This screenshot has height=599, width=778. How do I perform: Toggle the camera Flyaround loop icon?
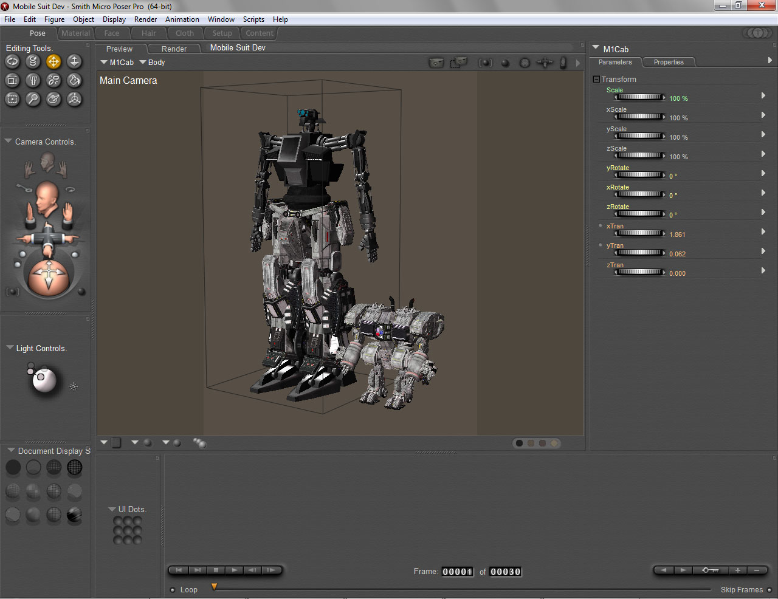[71, 189]
